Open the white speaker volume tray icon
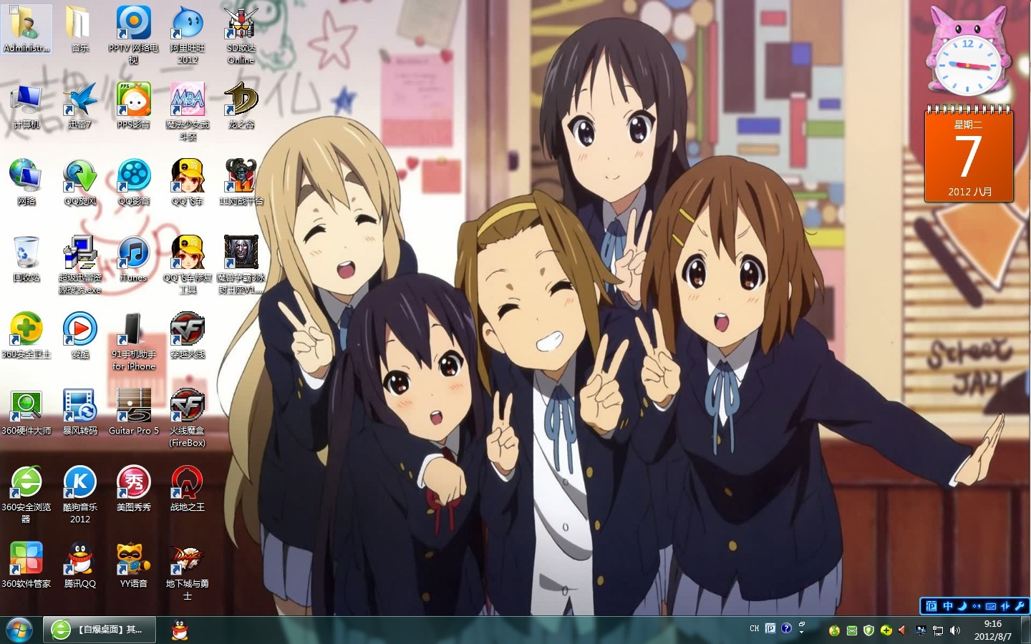Image resolution: width=1031 pixels, height=644 pixels. (955, 630)
